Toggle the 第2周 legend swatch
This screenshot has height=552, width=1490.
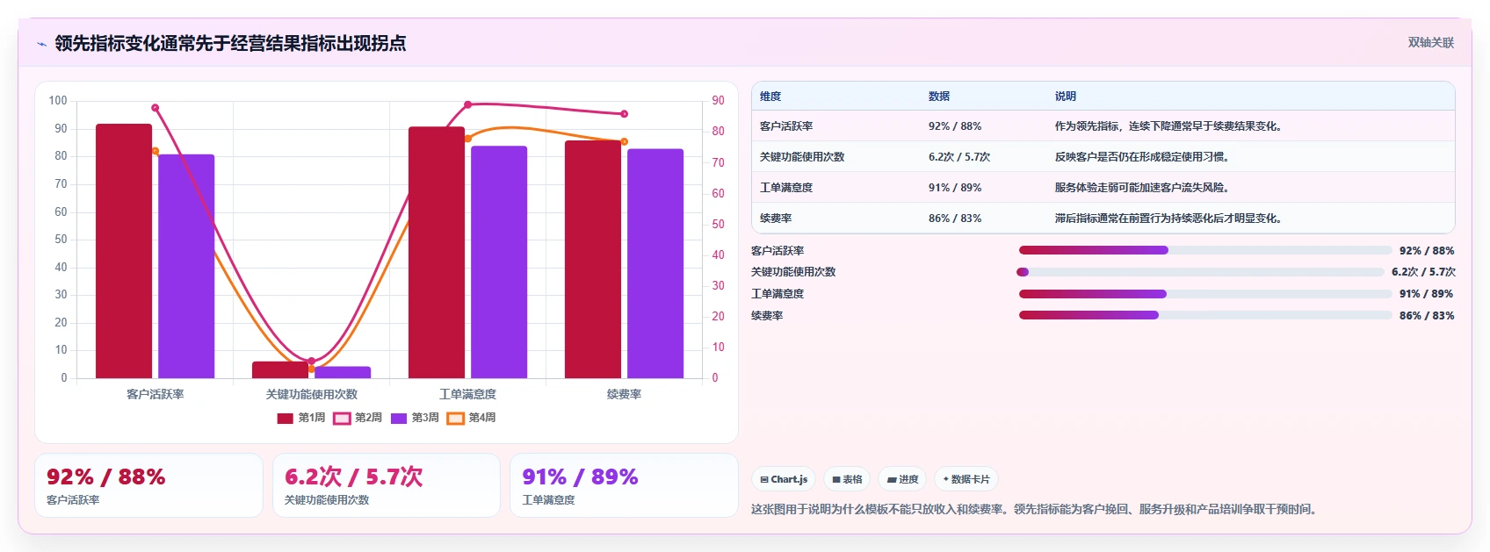click(x=342, y=419)
